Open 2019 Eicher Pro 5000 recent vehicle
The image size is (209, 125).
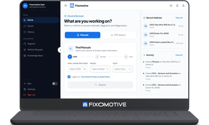click(163, 35)
